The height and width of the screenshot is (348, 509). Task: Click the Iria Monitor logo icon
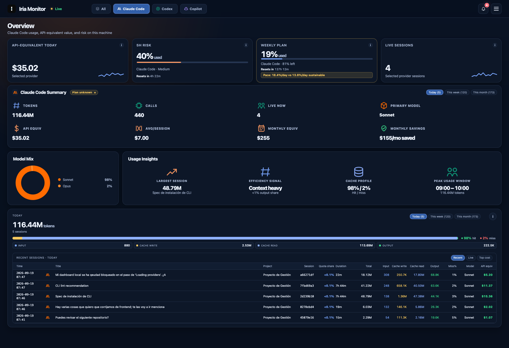11,9
